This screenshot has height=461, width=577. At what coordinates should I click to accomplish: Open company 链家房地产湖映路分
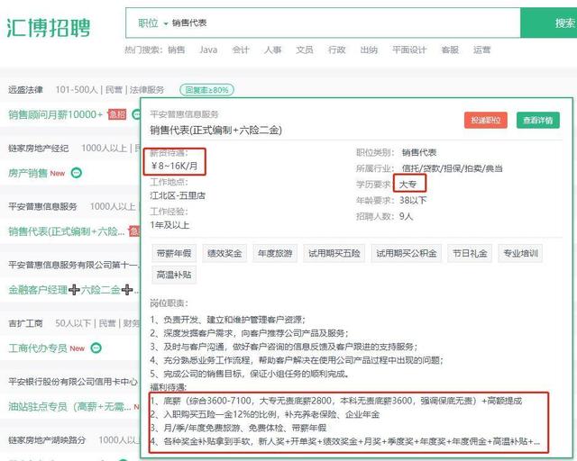47,440
